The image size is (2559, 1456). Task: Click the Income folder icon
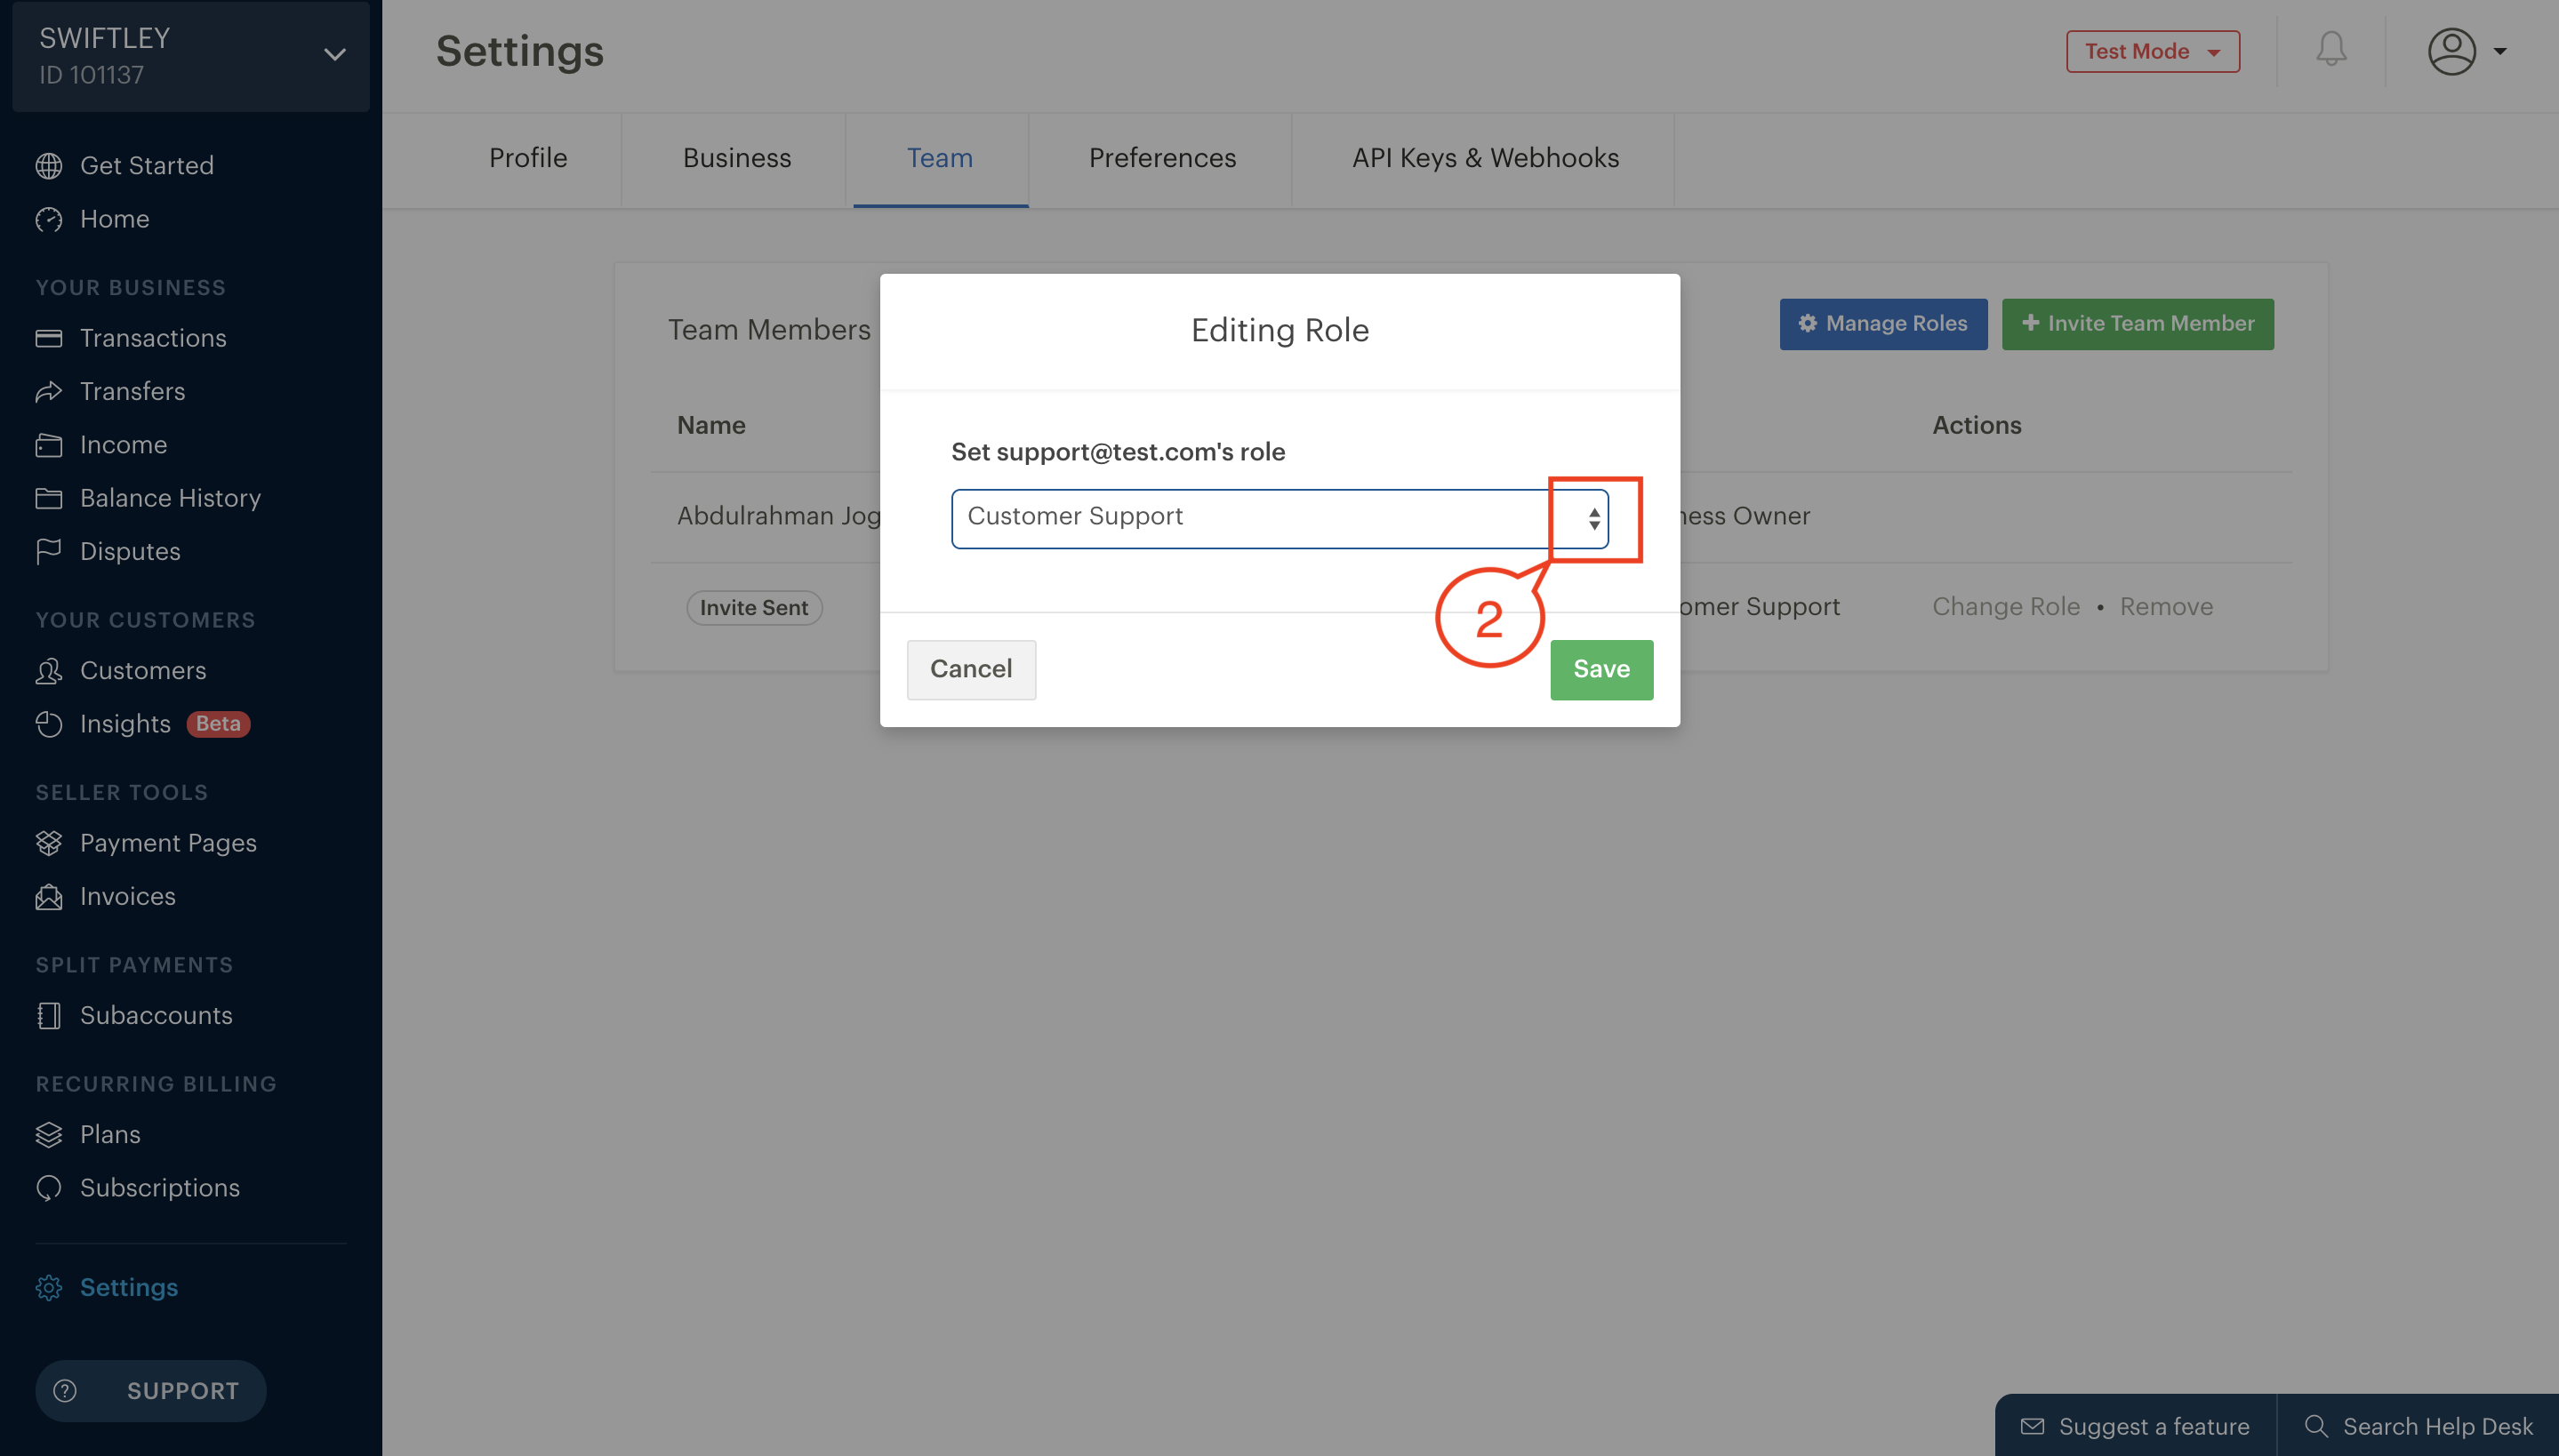(48, 445)
